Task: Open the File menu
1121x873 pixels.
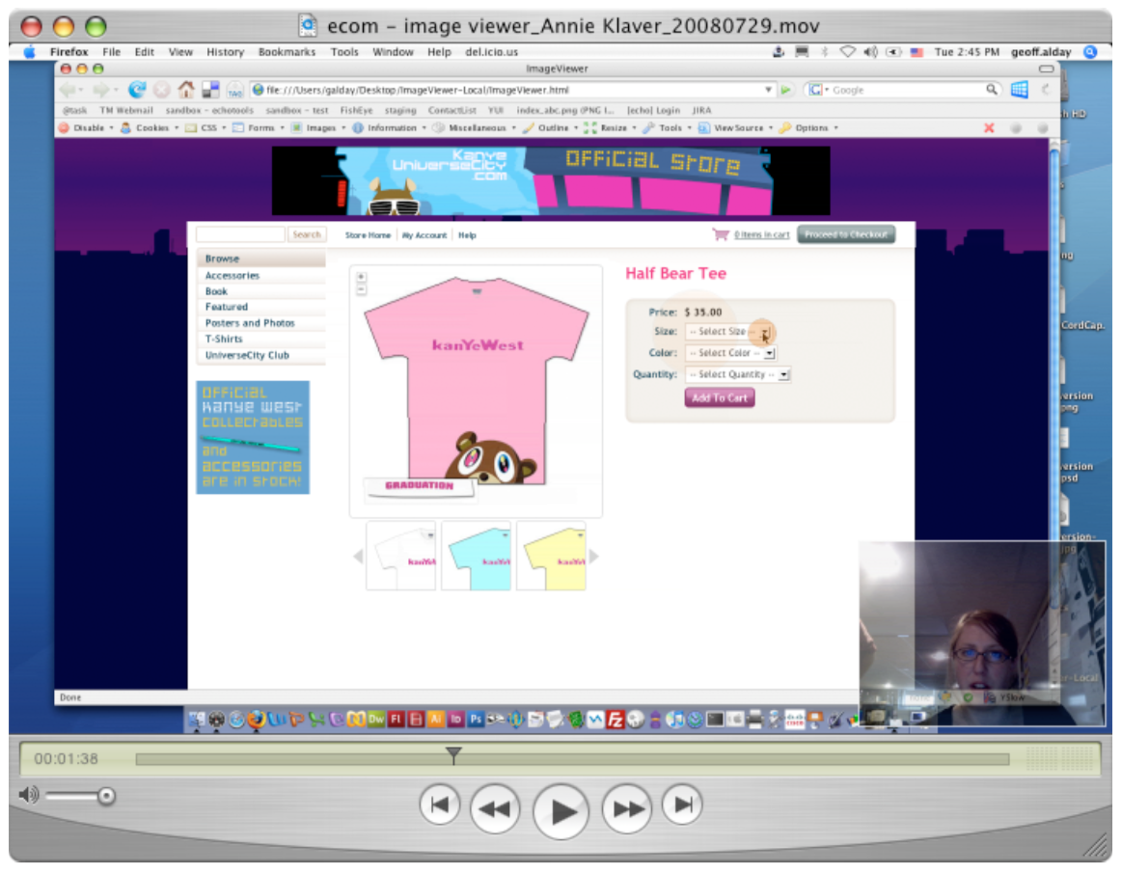Action: pyautogui.click(x=112, y=52)
